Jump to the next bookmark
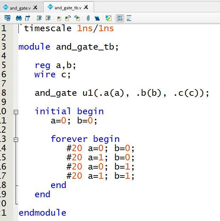 tap(68, 18)
